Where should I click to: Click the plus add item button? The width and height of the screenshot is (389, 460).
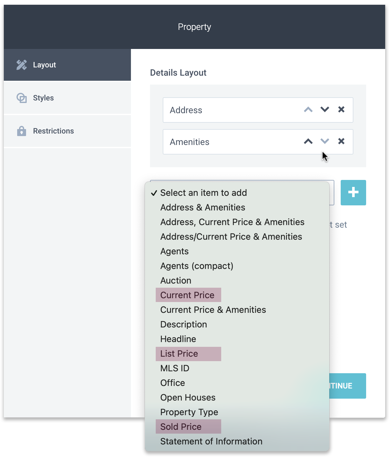[x=353, y=193]
